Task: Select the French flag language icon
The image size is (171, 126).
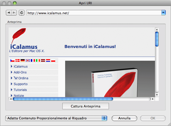Action: tap(33, 60)
